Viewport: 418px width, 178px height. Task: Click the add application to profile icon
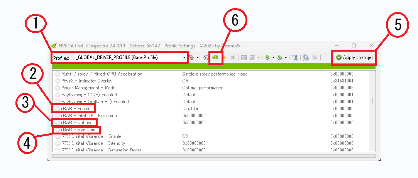tap(244, 57)
